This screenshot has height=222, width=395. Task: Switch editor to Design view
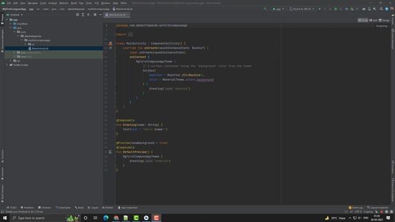[385, 20]
